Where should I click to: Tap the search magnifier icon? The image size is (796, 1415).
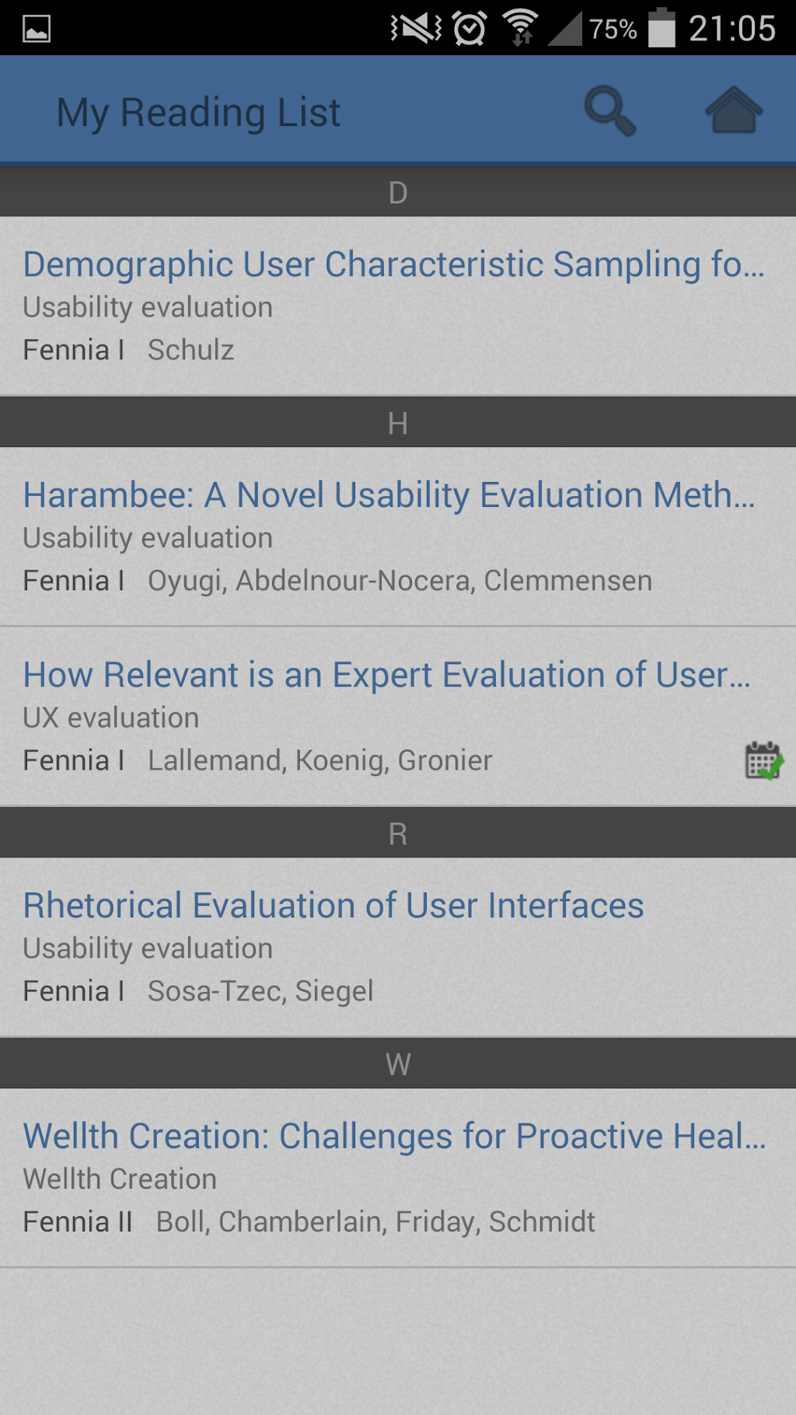pyautogui.click(x=610, y=111)
